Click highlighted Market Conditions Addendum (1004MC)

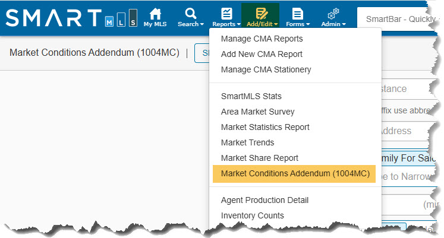(295, 174)
